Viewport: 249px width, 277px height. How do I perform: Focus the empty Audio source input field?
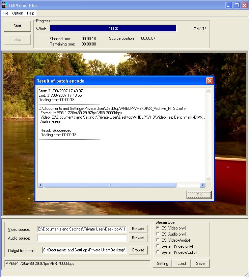(82, 238)
